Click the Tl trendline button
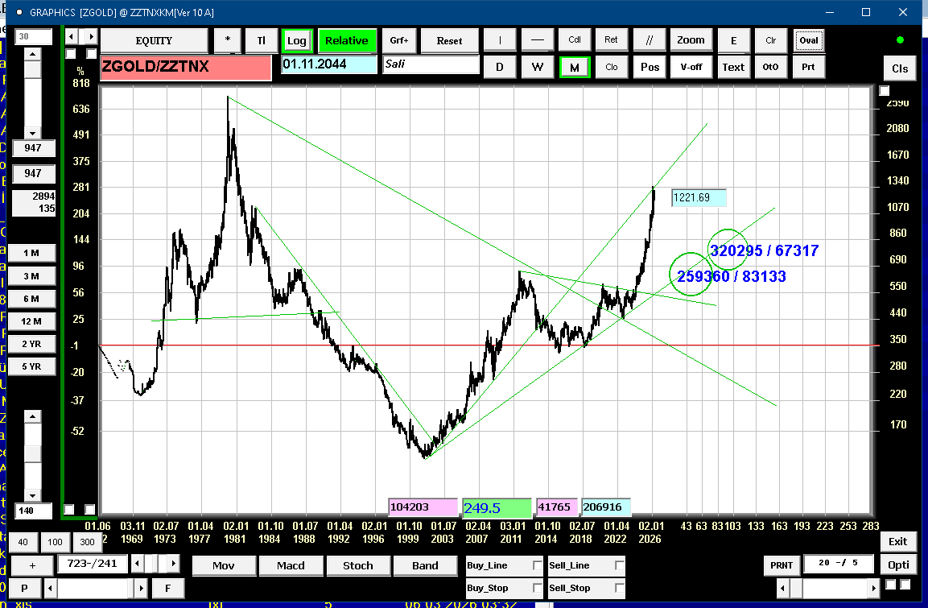Screen dimensions: 928x608 (261, 40)
